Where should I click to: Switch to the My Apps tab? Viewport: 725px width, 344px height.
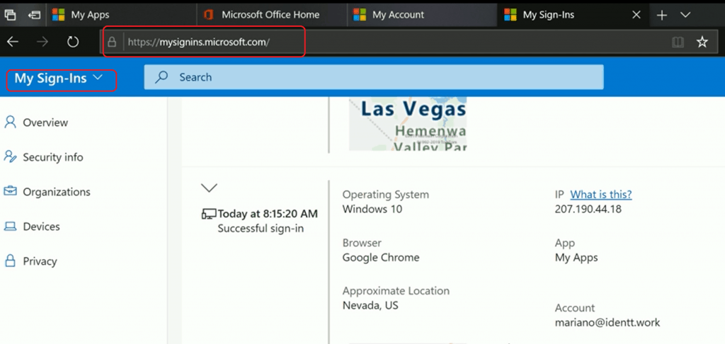pos(121,15)
